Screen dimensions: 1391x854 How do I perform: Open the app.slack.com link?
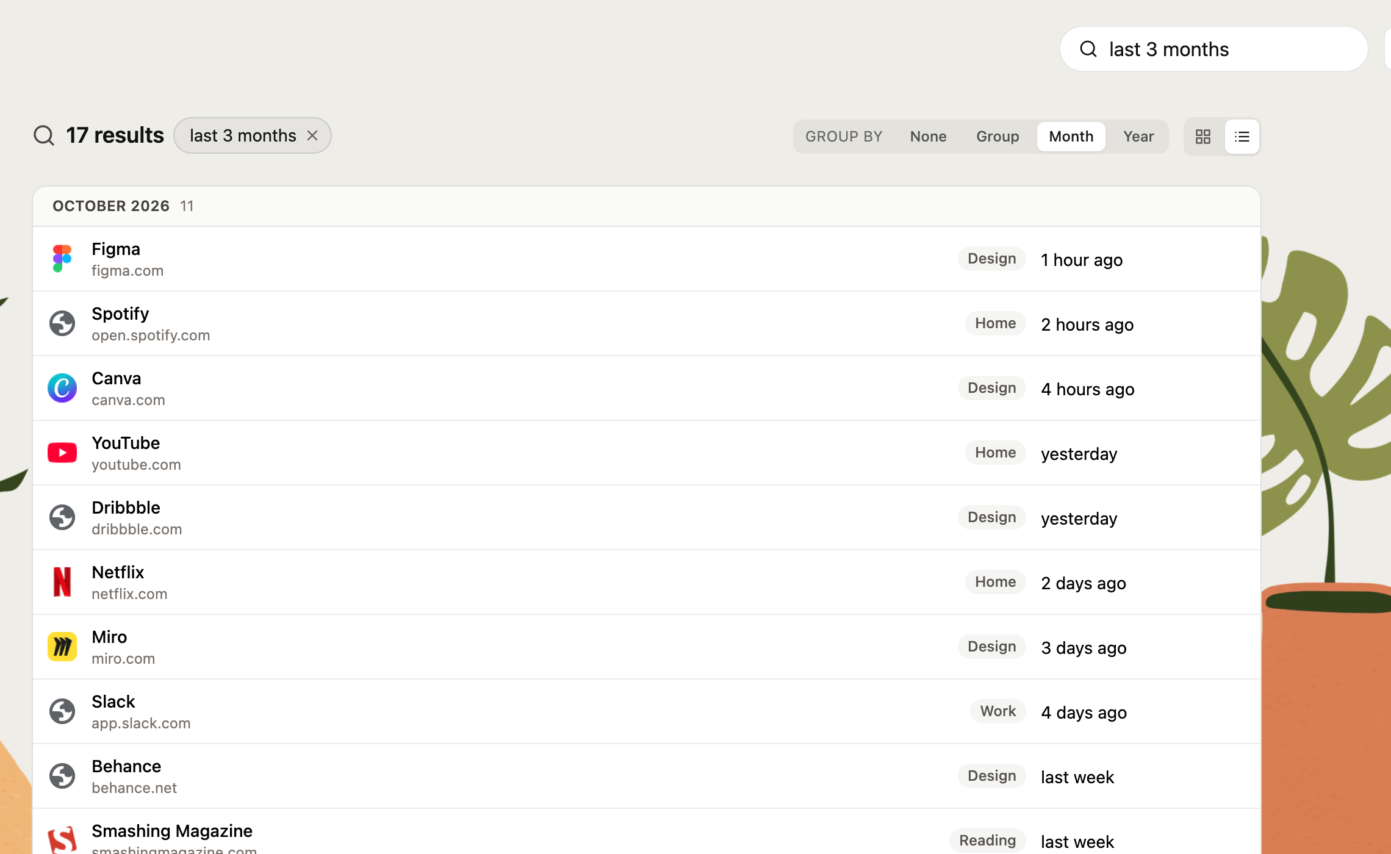coord(141,723)
